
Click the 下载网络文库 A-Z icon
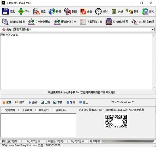[x=83, y=22]
